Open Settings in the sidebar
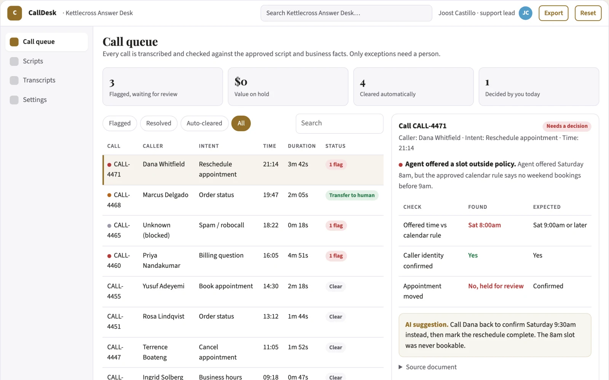The image size is (609, 380). [x=46, y=100]
